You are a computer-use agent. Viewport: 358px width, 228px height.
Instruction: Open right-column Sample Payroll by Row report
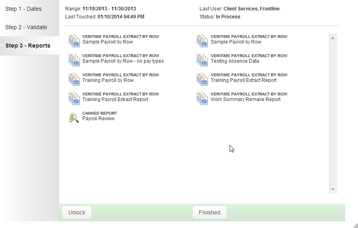point(236,42)
